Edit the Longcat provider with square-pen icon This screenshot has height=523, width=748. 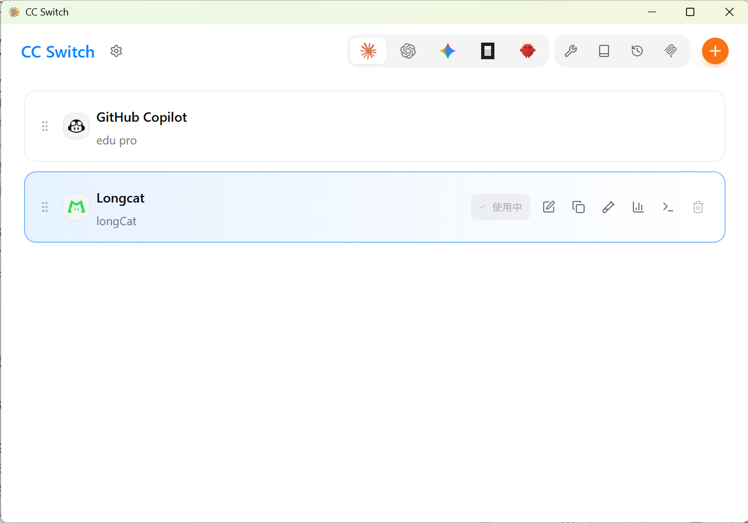click(549, 207)
